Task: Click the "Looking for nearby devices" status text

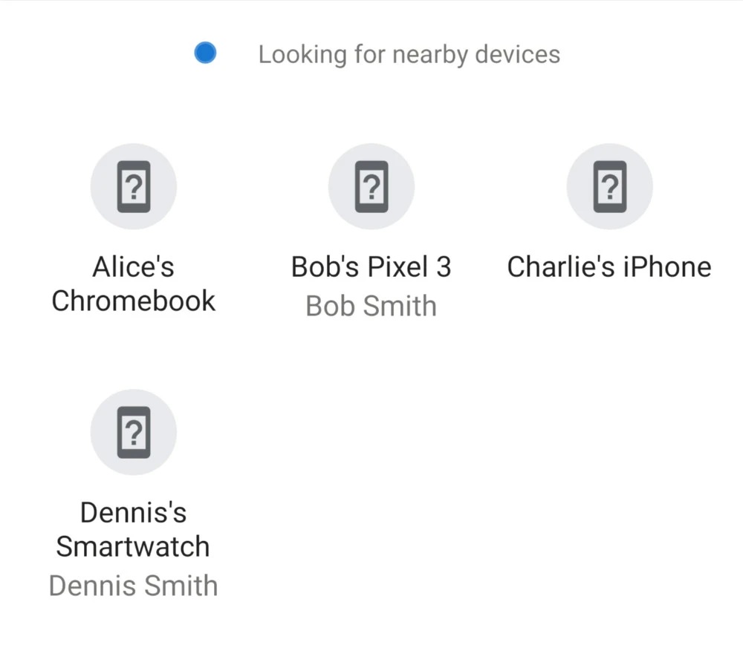Action: 409,54
